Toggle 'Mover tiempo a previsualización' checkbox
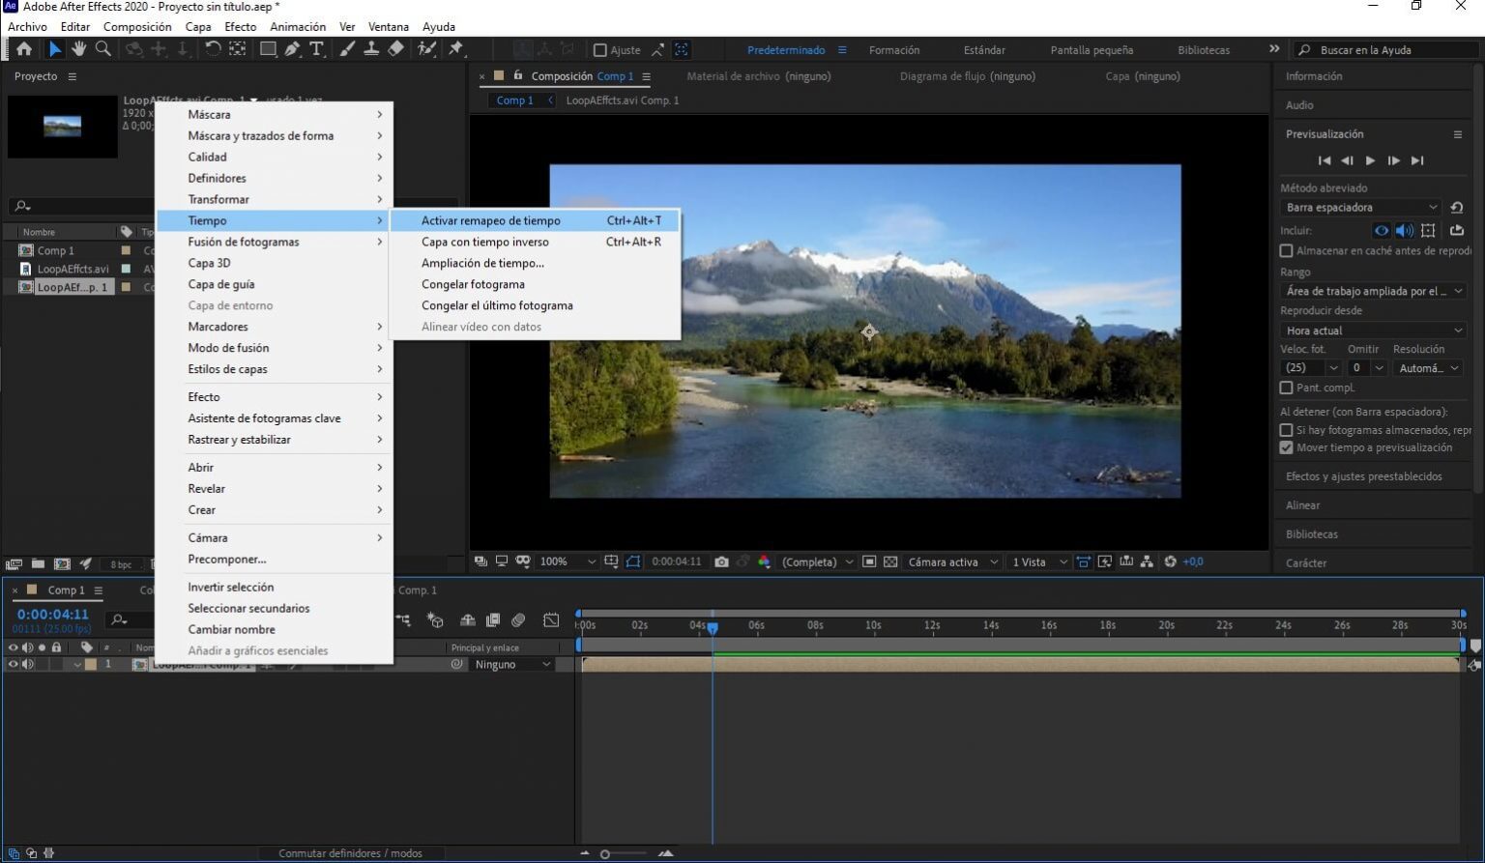This screenshot has width=1485, height=863. (x=1287, y=447)
